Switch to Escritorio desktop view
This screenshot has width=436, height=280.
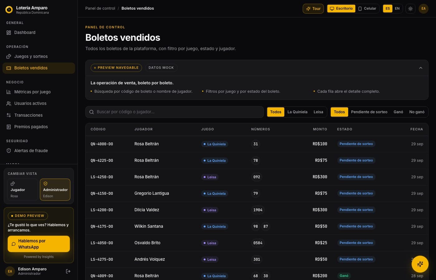coord(341,9)
